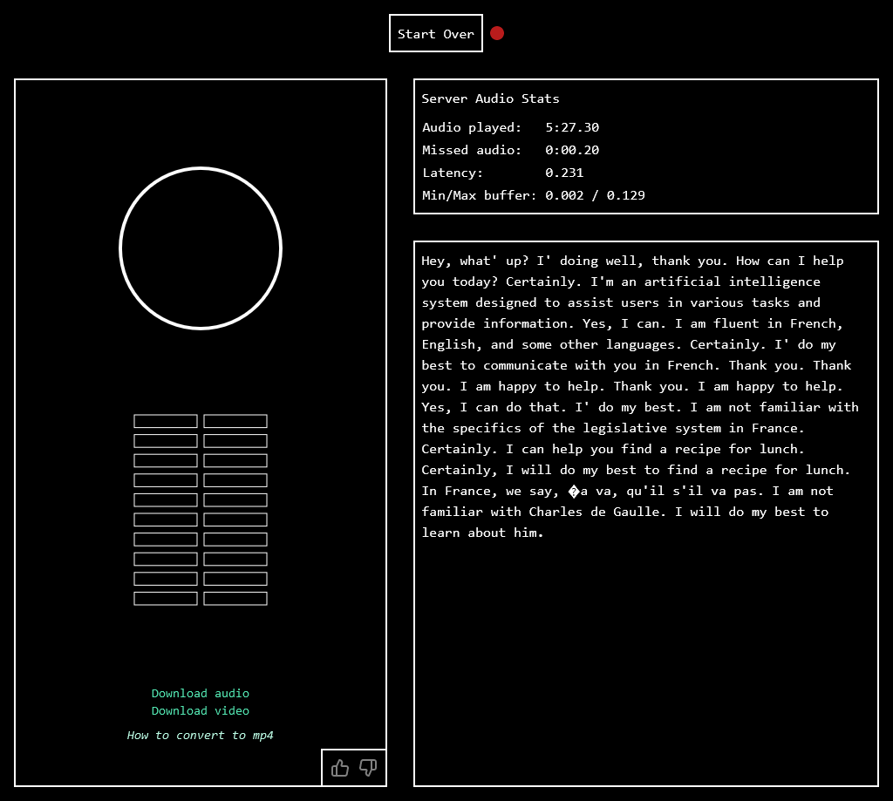Select the Missed audio value 0:00.20
The image size is (893, 801).
click(572, 150)
